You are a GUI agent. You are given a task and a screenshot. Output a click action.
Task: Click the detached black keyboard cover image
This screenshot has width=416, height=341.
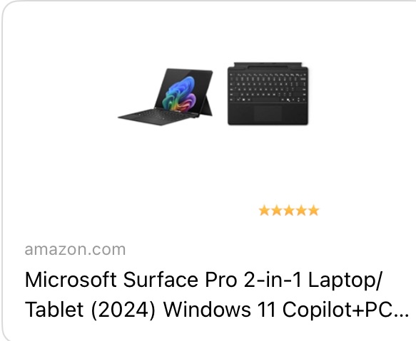(268, 93)
